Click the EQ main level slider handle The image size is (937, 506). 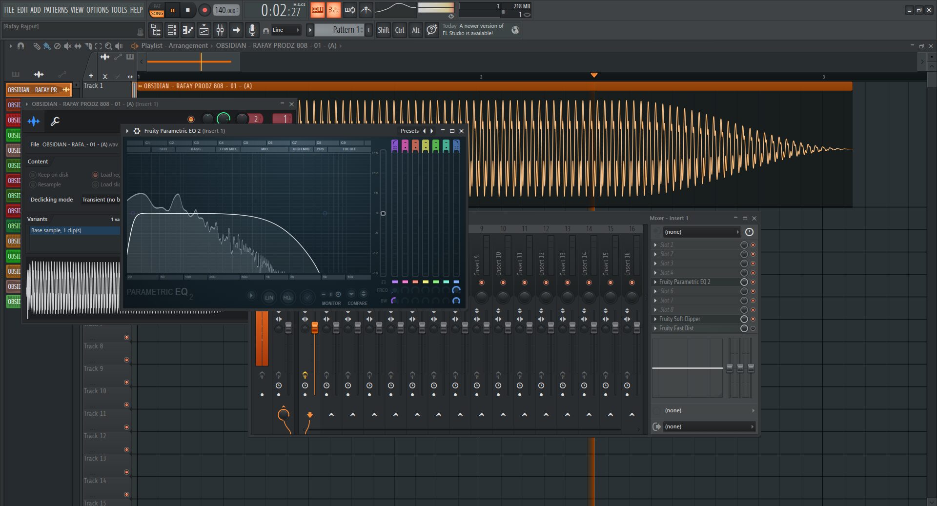click(383, 213)
